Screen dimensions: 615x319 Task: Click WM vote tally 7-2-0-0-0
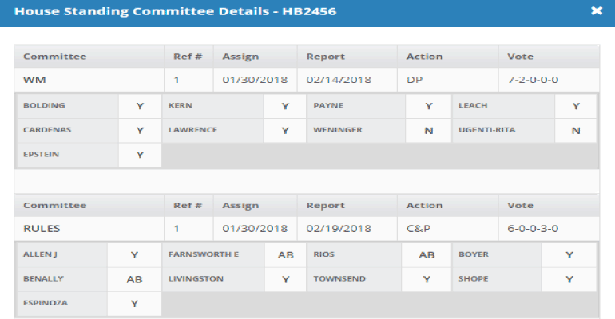[x=531, y=80]
